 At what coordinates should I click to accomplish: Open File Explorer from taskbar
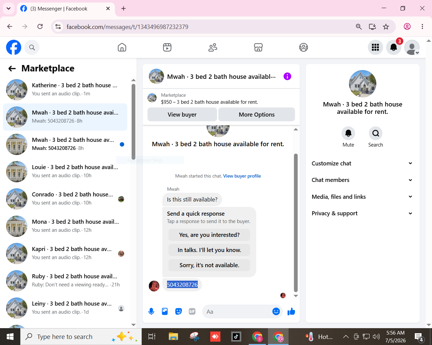coord(173,337)
